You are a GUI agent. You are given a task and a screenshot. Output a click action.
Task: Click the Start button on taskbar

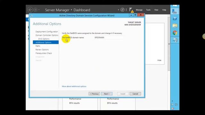[x=175, y=6]
